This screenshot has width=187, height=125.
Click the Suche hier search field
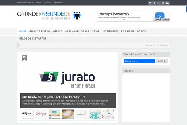(139, 61)
